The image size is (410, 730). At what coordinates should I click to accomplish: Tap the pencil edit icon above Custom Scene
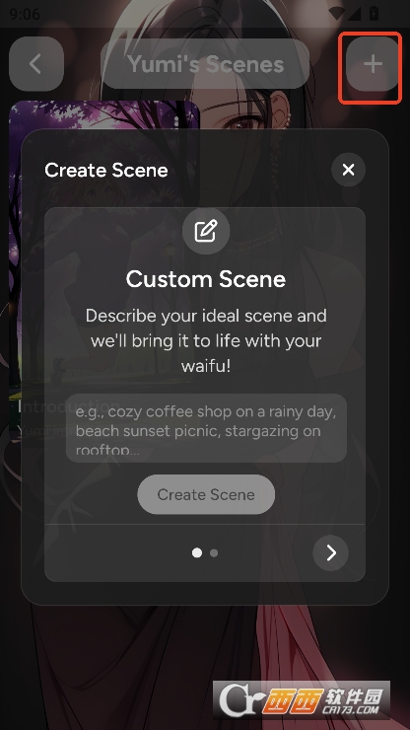click(x=206, y=232)
